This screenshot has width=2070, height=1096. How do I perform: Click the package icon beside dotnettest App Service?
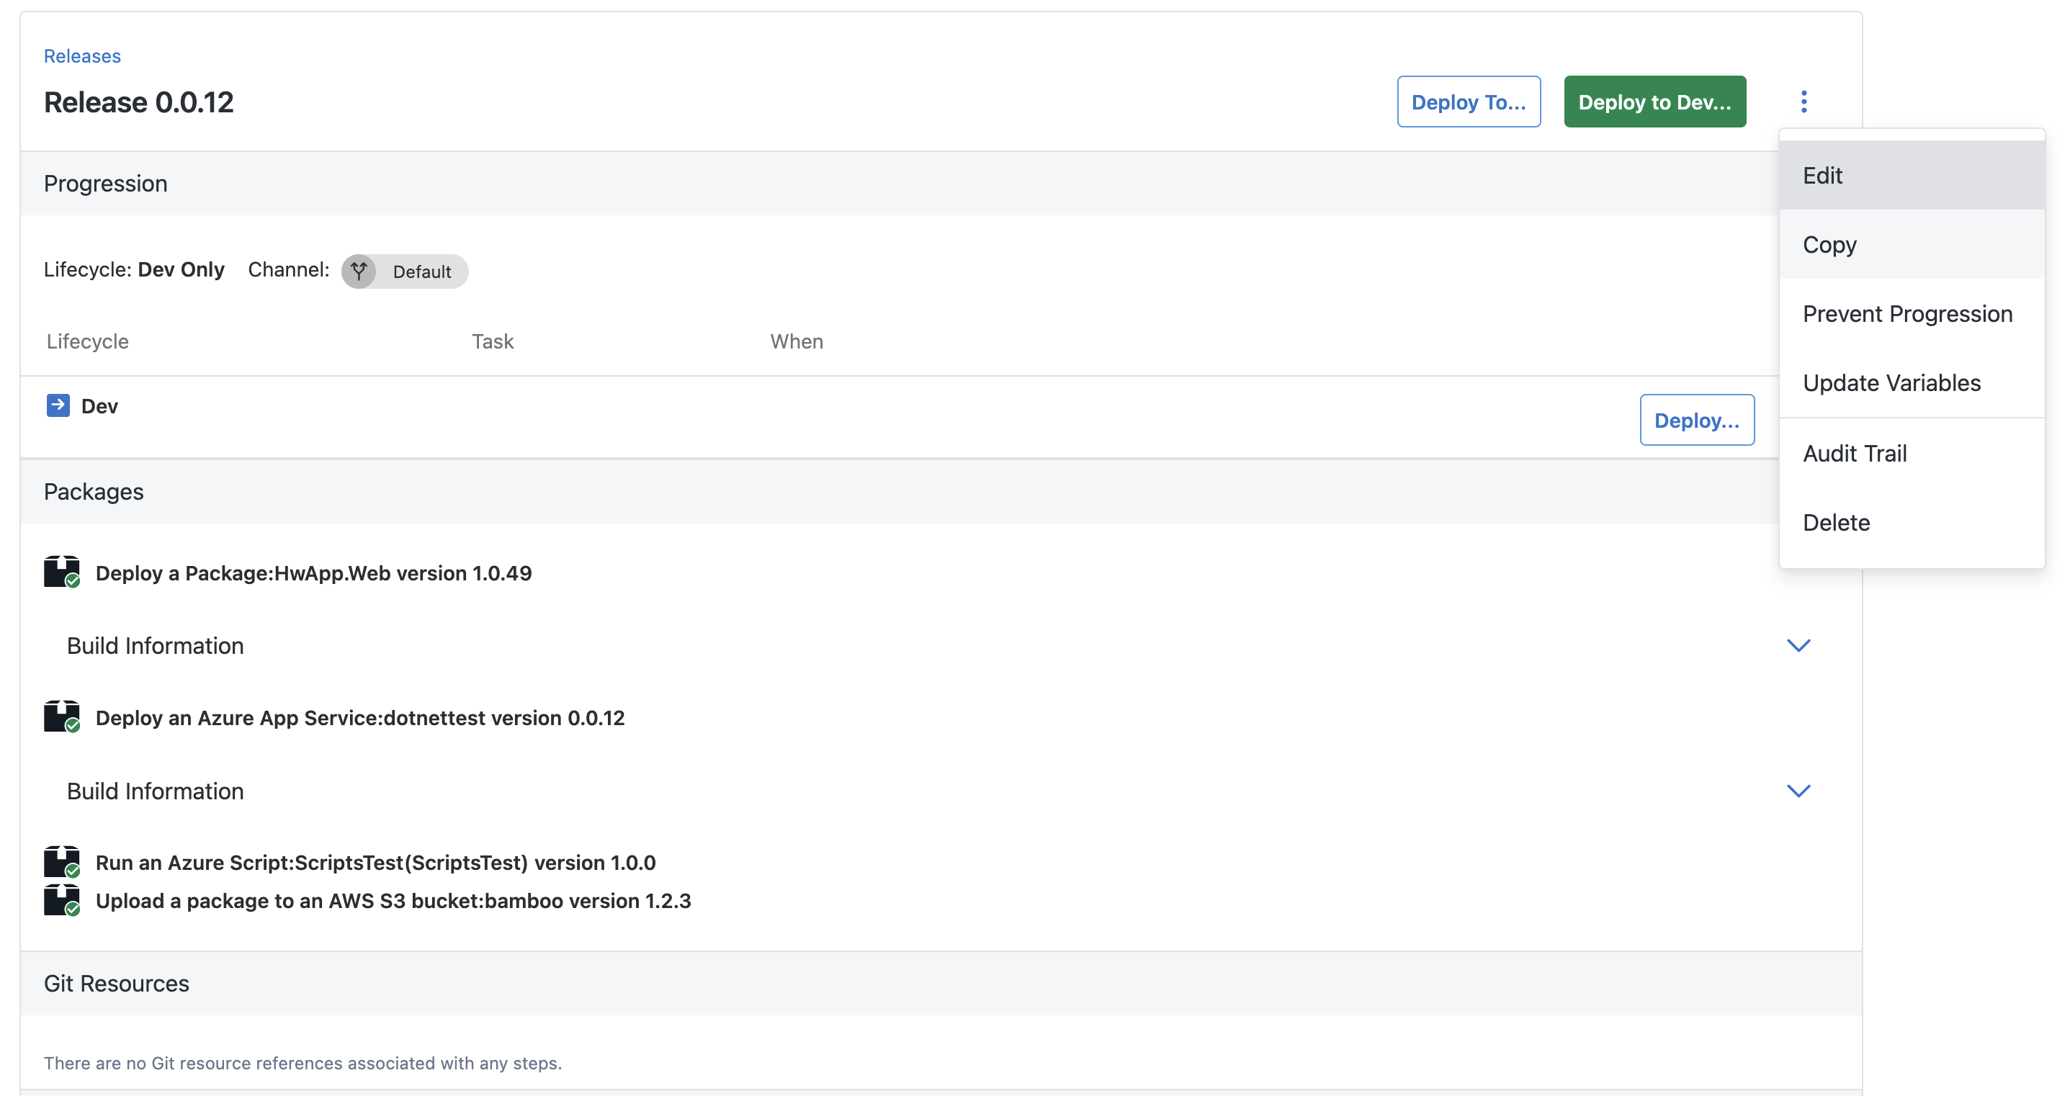tap(61, 716)
